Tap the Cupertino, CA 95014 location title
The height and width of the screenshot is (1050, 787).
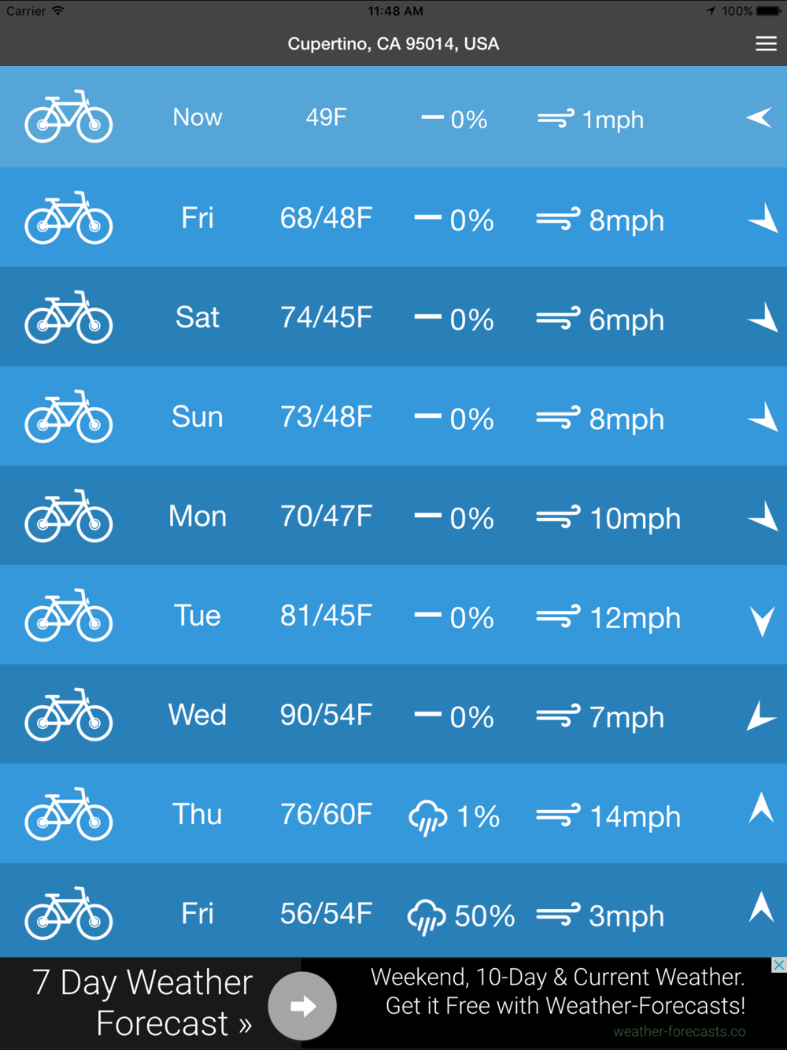(393, 44)
